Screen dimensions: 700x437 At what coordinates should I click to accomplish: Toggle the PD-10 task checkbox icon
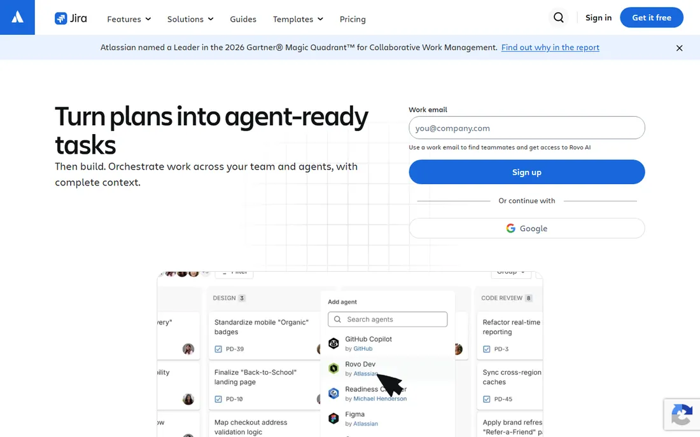click(218, 399)
